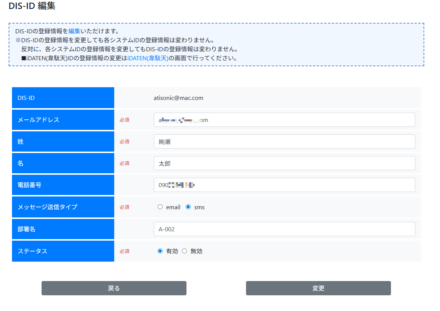Focus the 姓 field containing 絢瀬
This screenshot has height=311, width=440.
(284, 141)
